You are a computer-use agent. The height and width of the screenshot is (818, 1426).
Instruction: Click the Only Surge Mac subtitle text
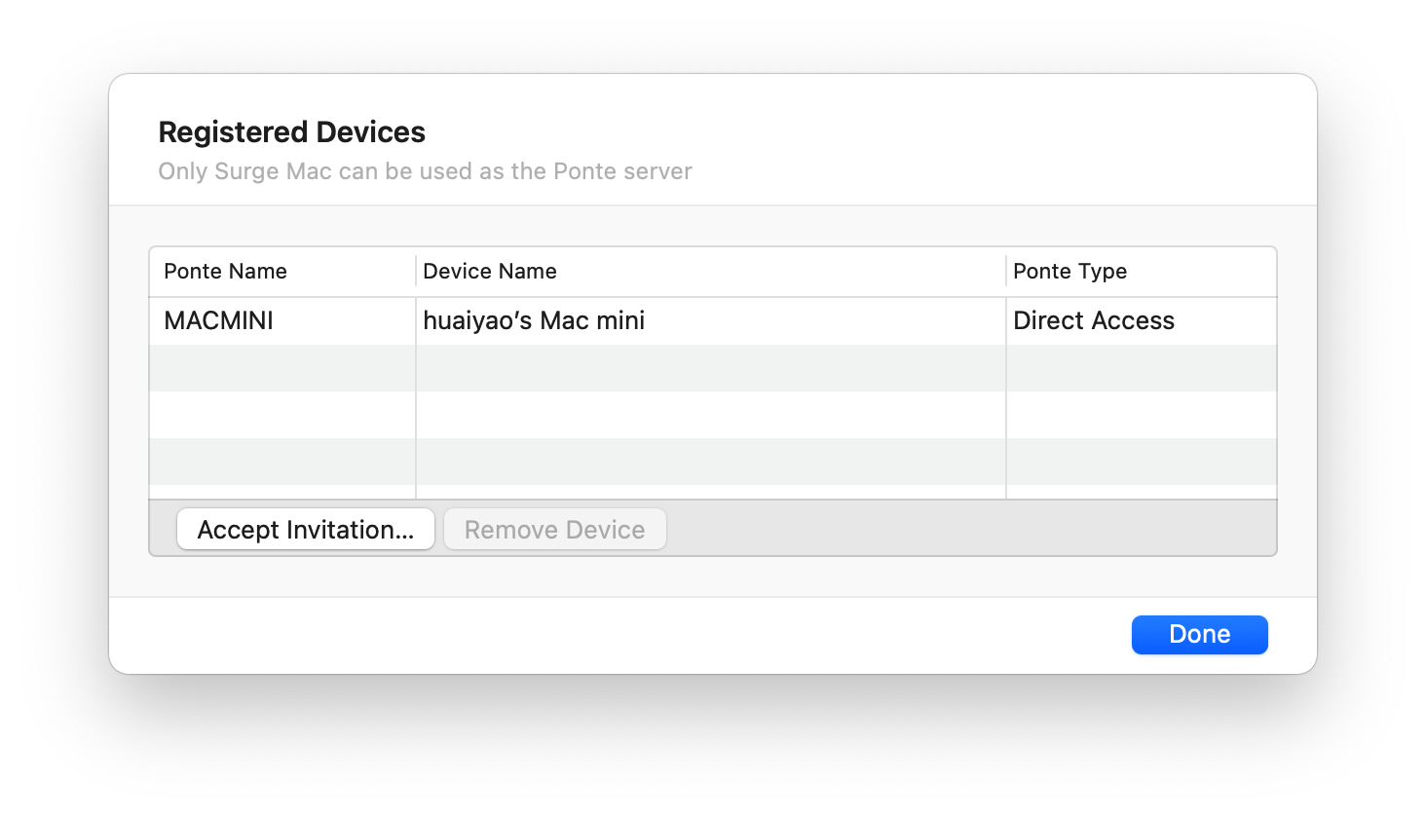(425, 171)
